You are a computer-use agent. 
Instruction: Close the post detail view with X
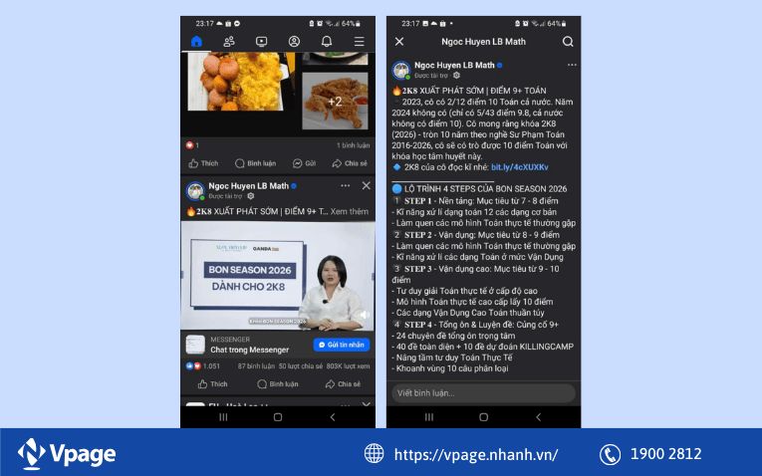click(399, 42)
